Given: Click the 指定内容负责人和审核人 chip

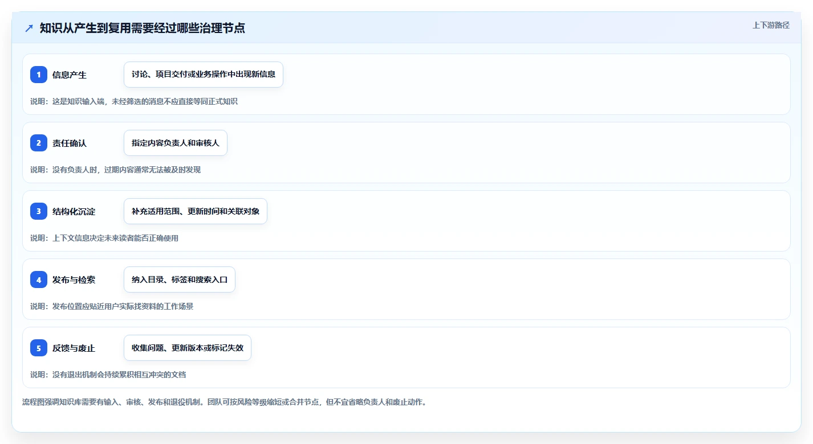Looking at the screenshot, I should (176, 143).
